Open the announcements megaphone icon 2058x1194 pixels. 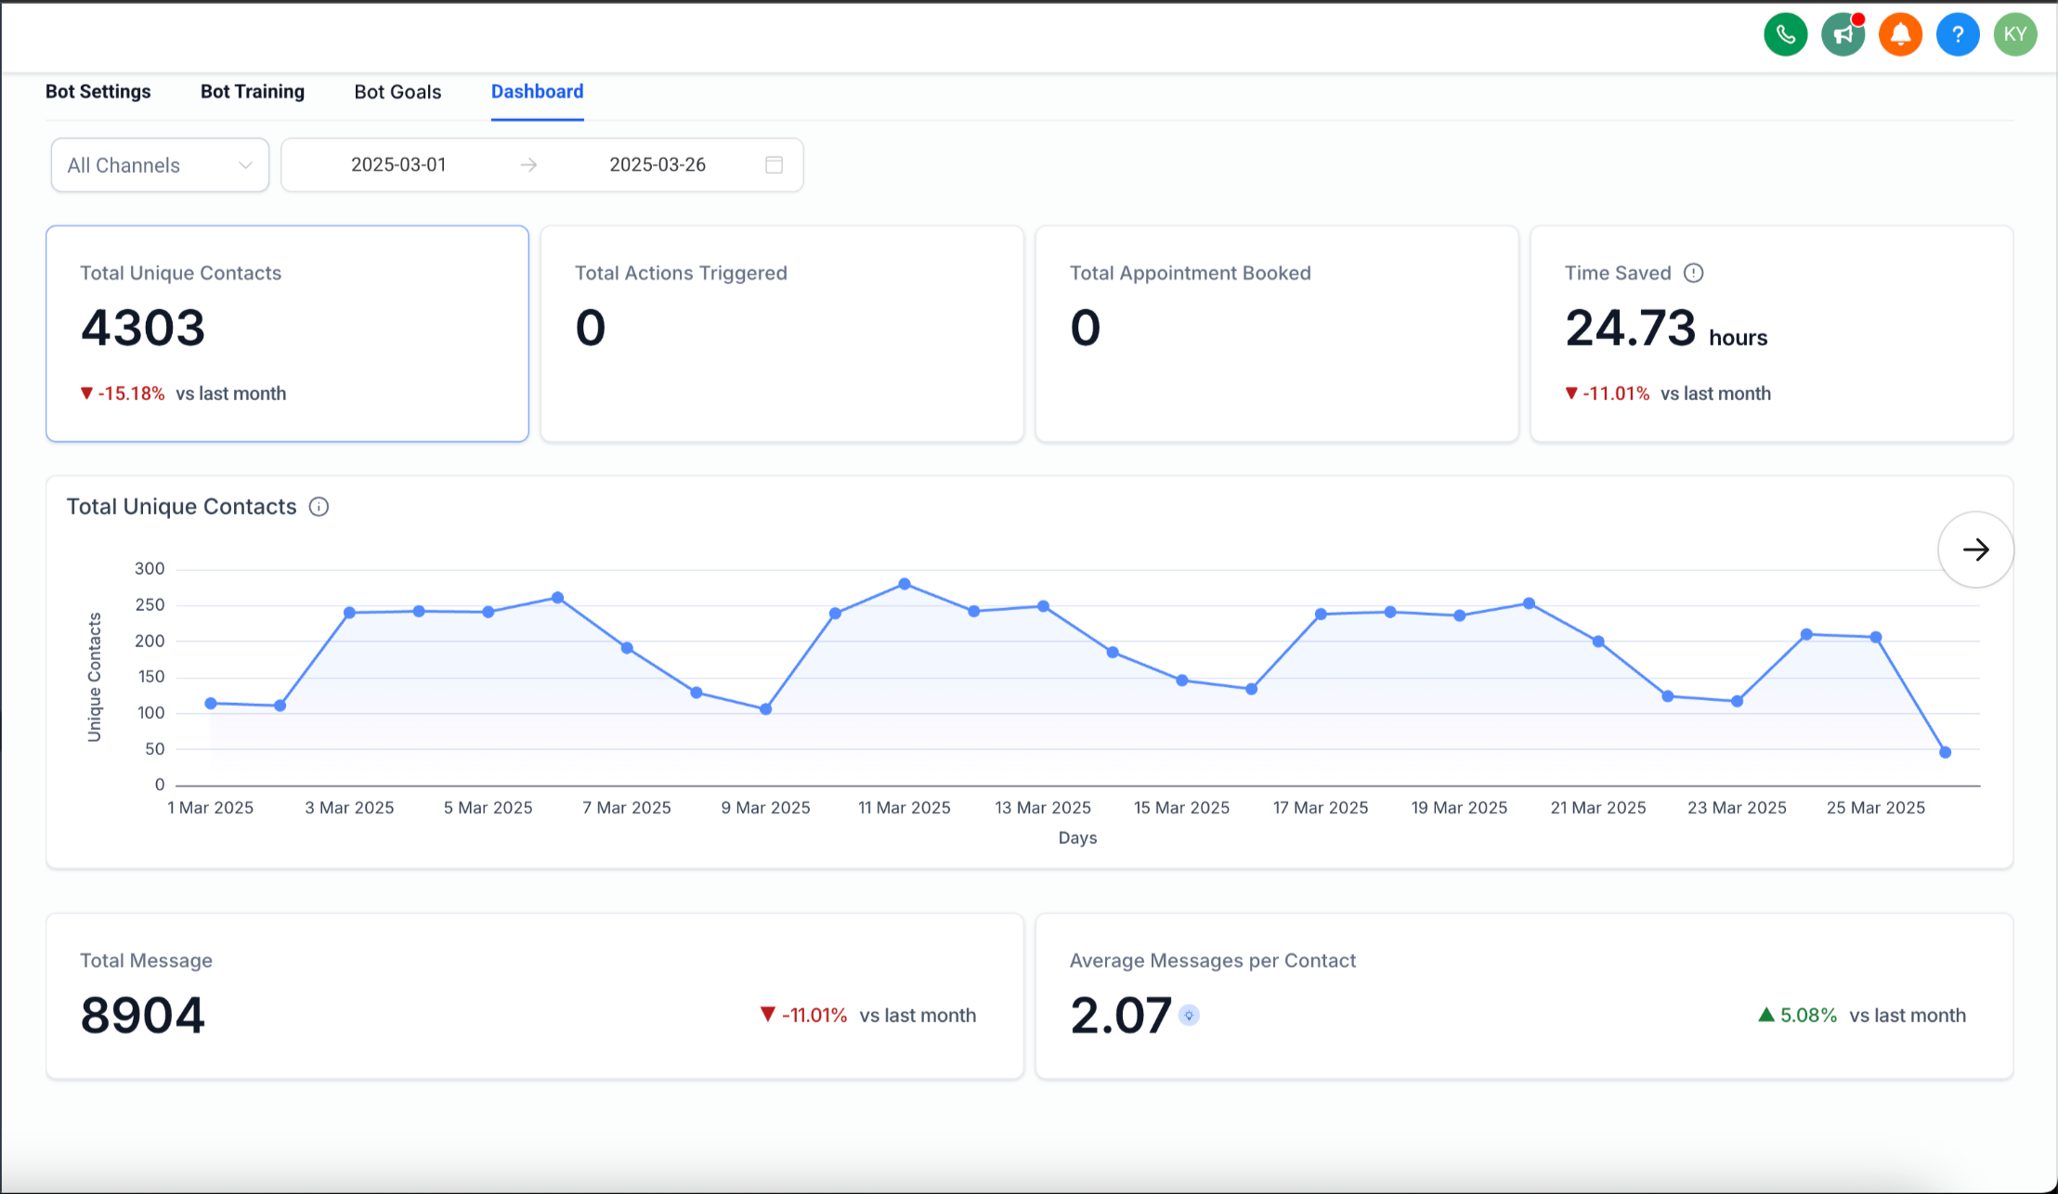(1843, 33)
